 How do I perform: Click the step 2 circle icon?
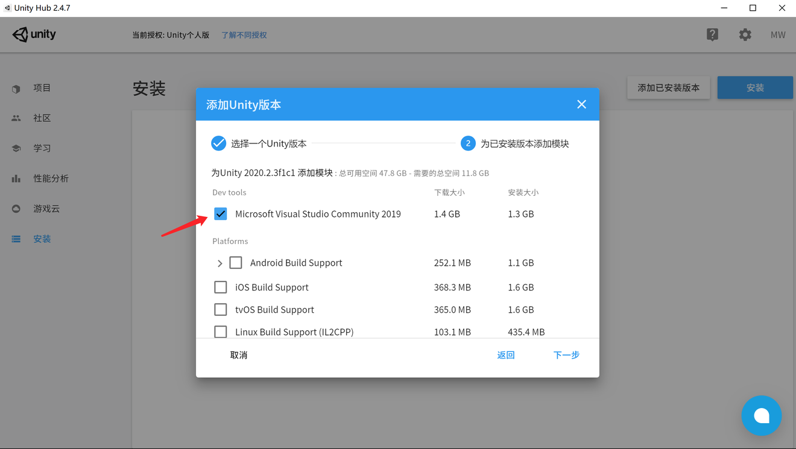(468, 143)
